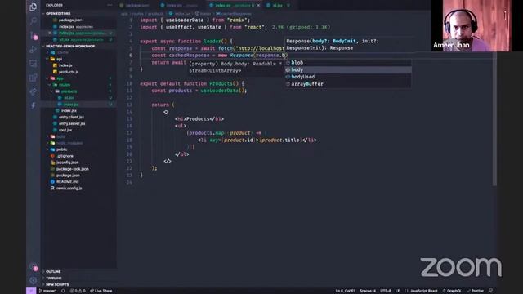Open the Extensions view
This screenshot has width=523, height=294.
click(x=33, y=78)
